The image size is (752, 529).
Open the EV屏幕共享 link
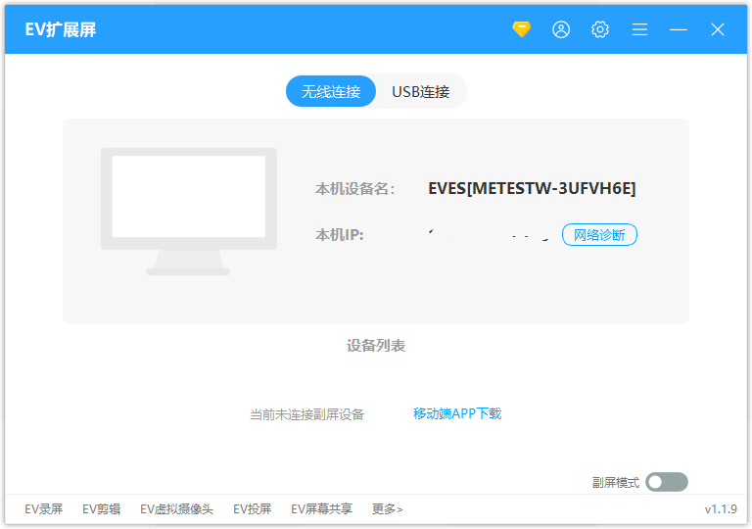pyautogui.click(x=322, y=508)
